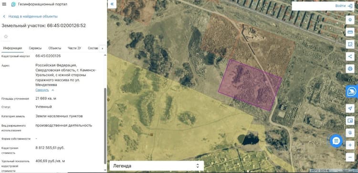This screenshot has width=358, height=173.
Task: Open the overview map window tool
Action: click(x=350, y=120)
